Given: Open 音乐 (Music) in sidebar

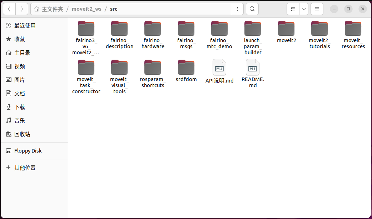Looking at the screenshot, I should pyautogui.click(x=34, y=120).
